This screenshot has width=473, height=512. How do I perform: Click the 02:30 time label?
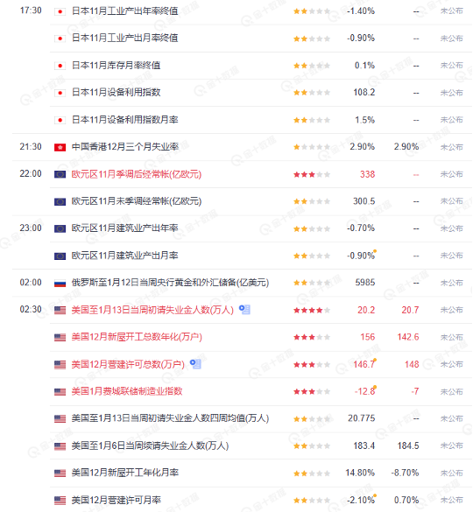click(31, 310)
